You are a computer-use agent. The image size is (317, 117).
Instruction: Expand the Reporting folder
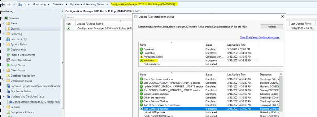[4, 34]
